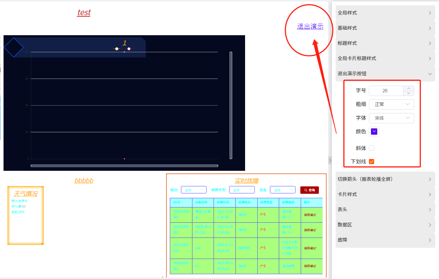Click the red 查询 search button
The height and width of the screenshot is (279, 439).
pos(310,190)
